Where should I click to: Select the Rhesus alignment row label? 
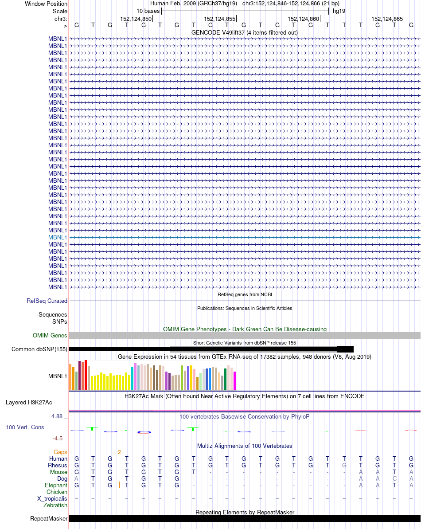[x=57, y=465]
